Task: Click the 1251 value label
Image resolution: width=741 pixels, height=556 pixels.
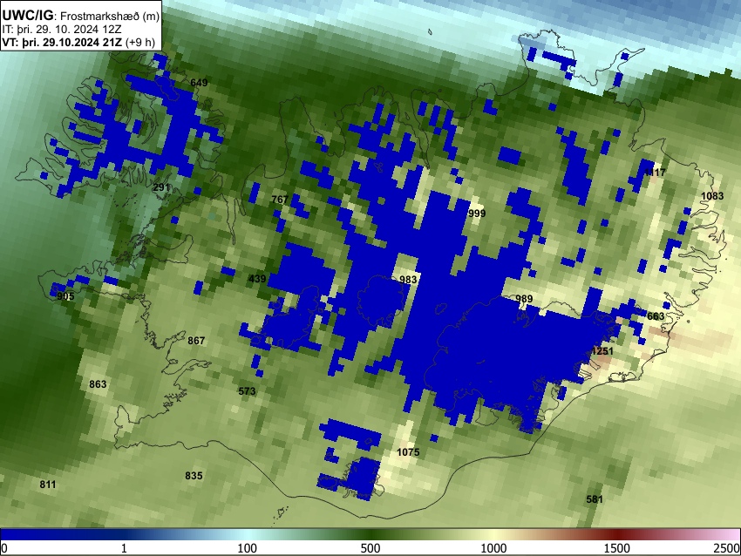Action: click(602, 351)
